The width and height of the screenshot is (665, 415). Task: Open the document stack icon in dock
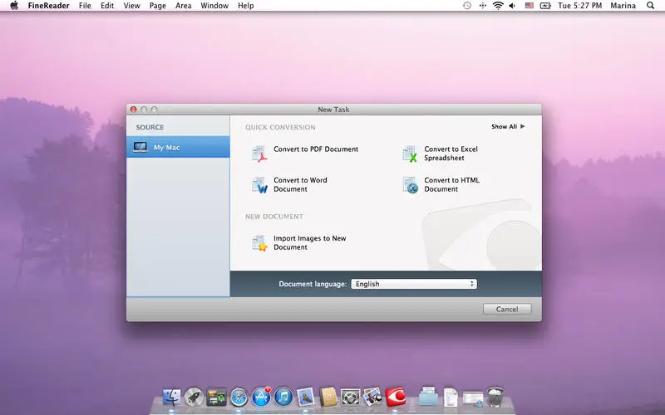click(x=451, y=398)
